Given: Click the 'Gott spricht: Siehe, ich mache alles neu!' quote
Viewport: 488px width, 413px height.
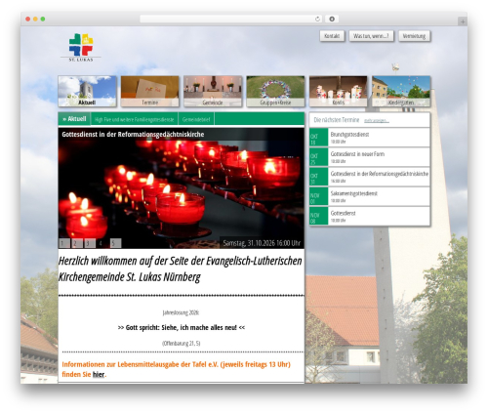Looking at the screenshot, I should coord(182,328).
